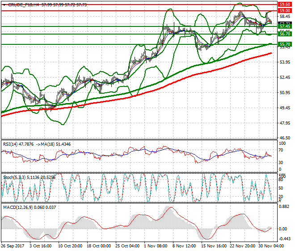295x251 pixels.
Task: Click the 49.45 price axis value
Action: [285, 108]
